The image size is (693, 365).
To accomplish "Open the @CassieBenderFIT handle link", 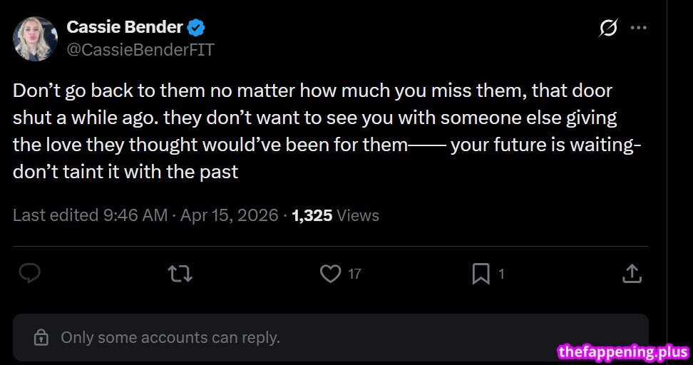I will pyautogui.click(x=140, y=49).
